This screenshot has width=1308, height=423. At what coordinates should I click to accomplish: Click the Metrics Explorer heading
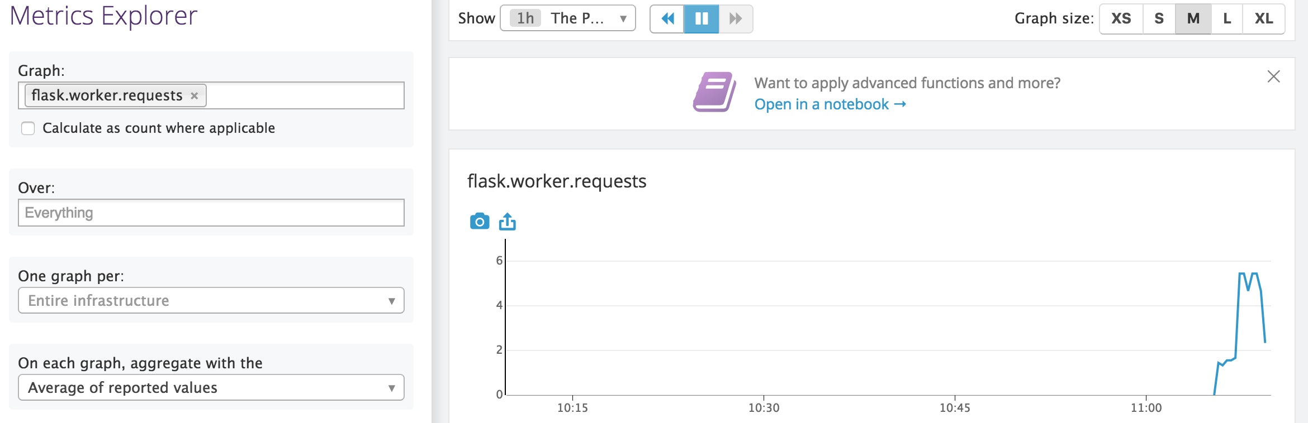pyautogui.click(x=103, y=15)
